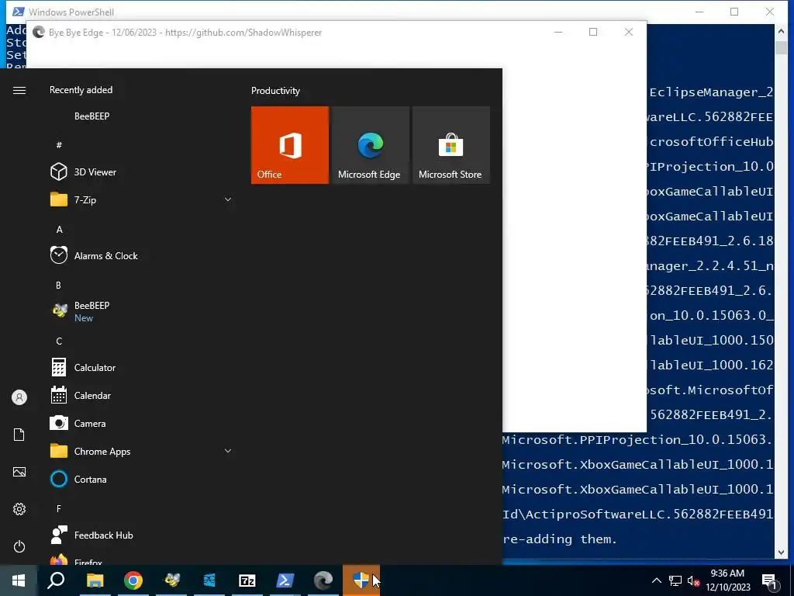794x596 pixels.
Task: Open the muted volume tray icon
Action: pos(693,580)
